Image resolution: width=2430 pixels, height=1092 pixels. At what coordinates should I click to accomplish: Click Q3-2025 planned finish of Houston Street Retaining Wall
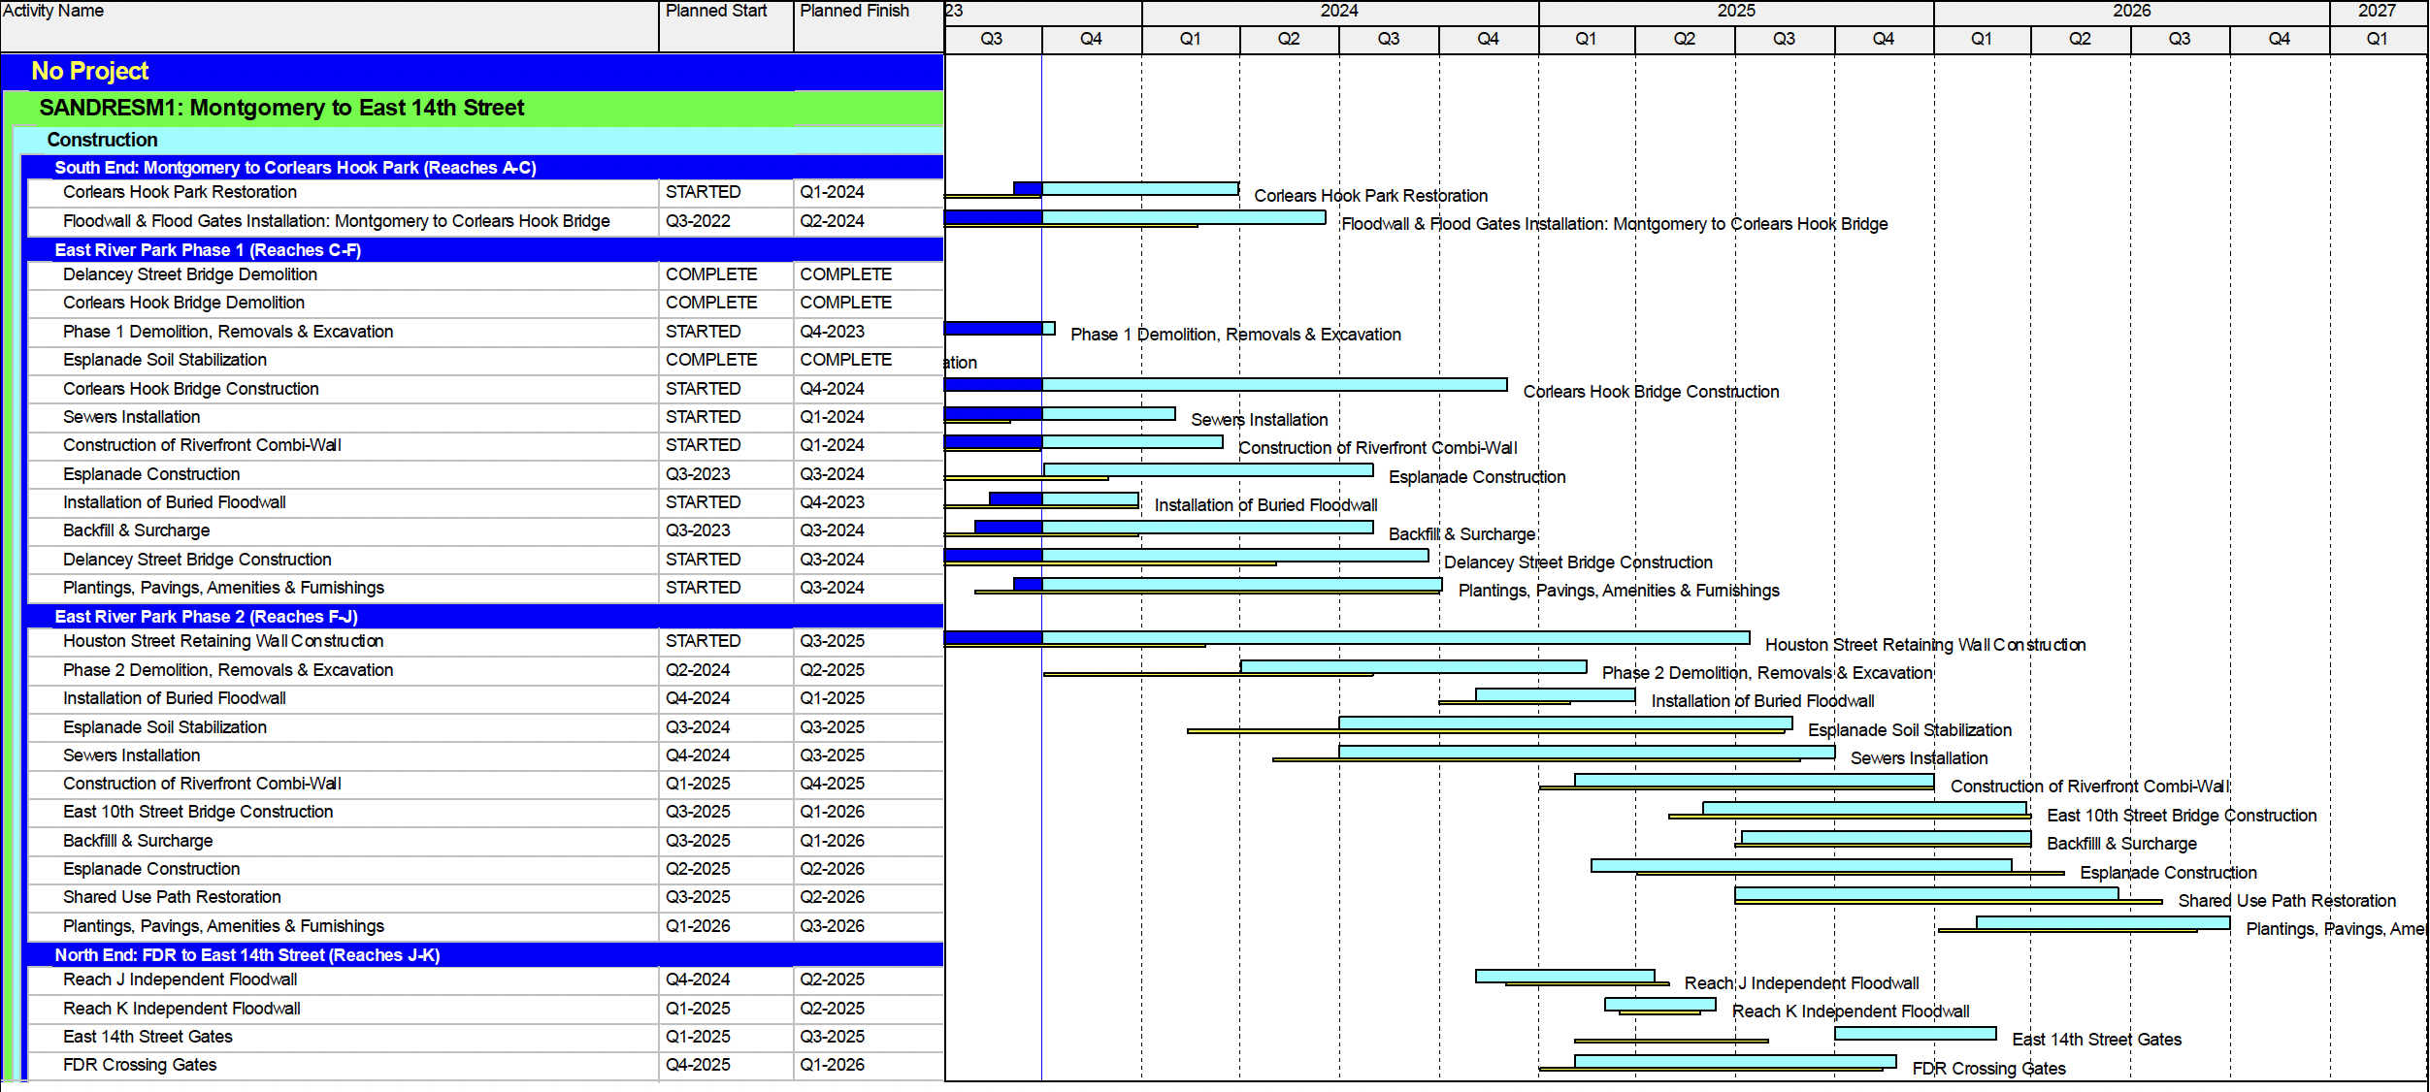pyautogui.click(x=832, y=641)
